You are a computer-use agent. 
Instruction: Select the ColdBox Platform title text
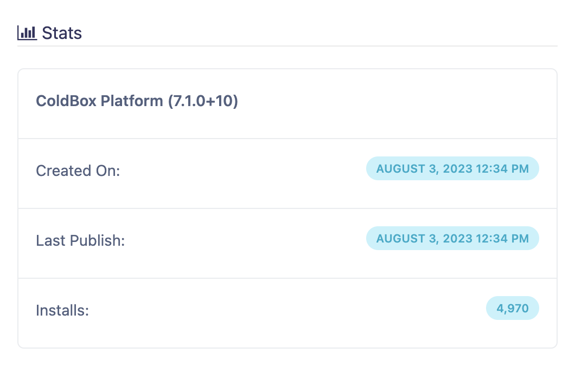[99, 101]
